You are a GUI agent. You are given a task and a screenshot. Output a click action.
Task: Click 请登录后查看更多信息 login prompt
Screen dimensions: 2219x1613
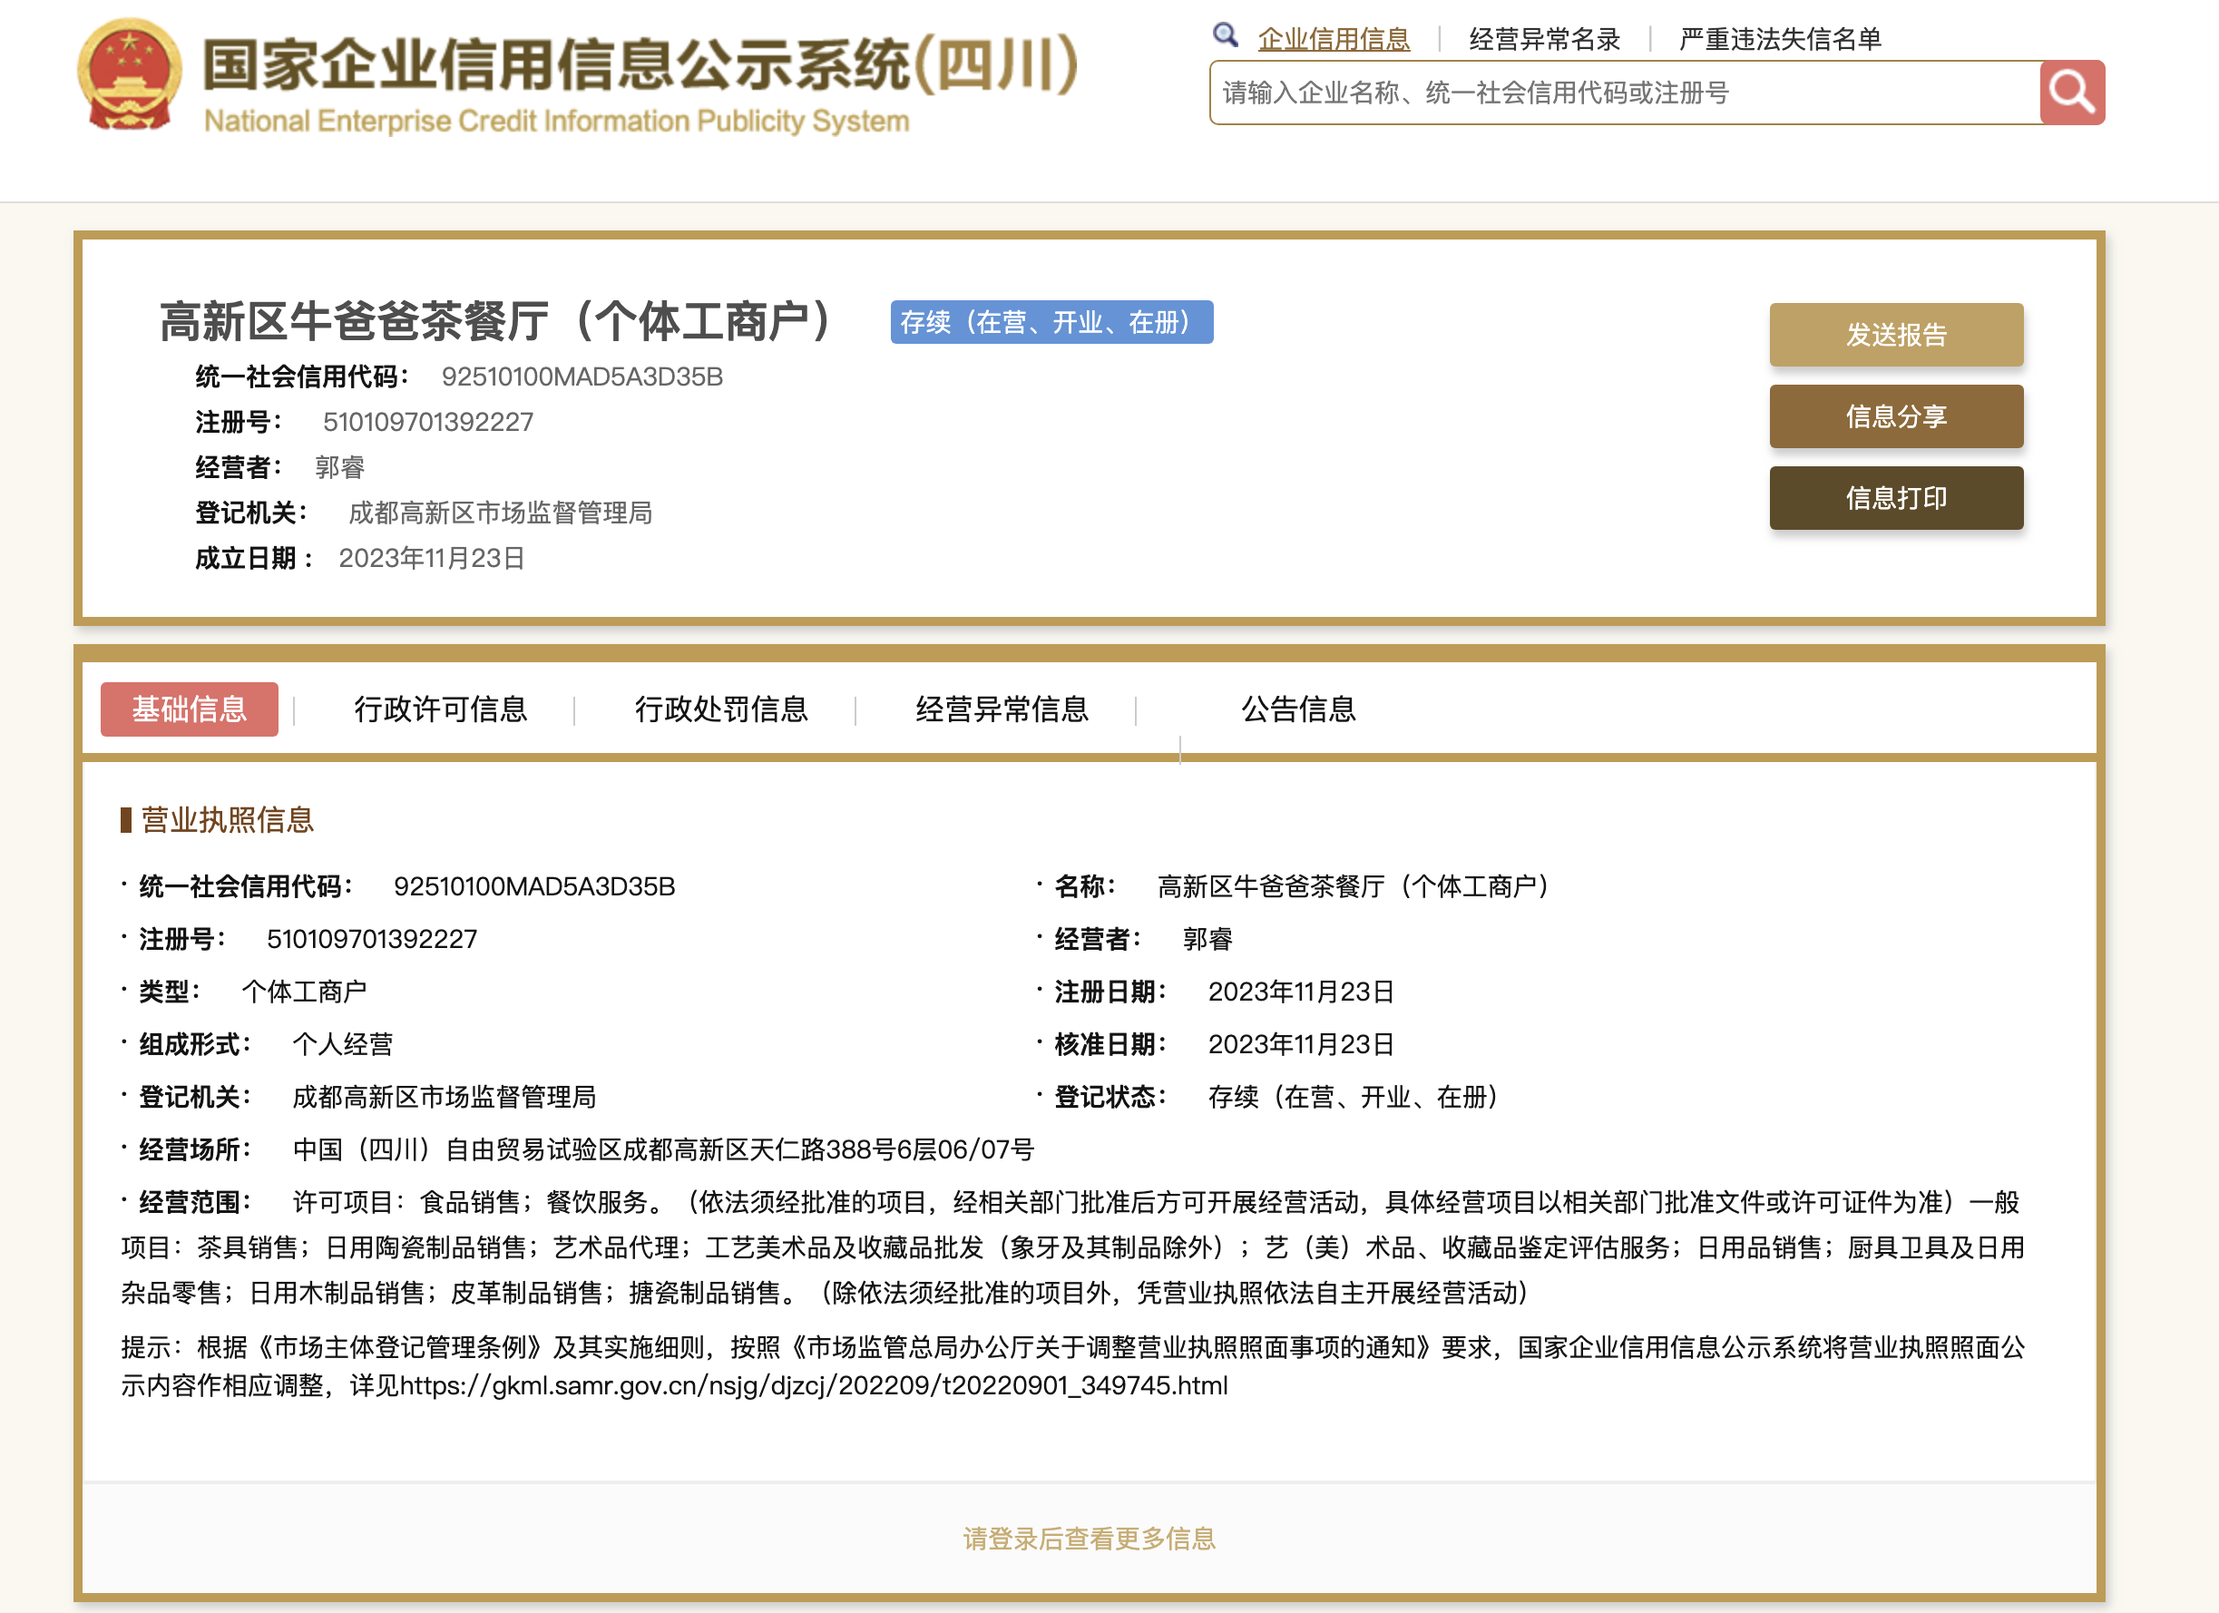tap(1089, 1539)
